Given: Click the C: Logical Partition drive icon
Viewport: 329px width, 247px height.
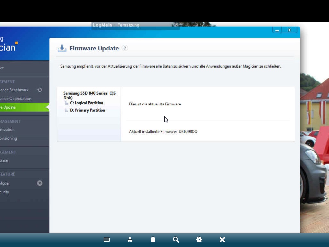Looking at the screenshot, I should point(67,103).
